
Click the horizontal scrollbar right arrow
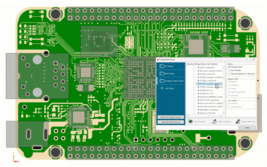[221, 116]
